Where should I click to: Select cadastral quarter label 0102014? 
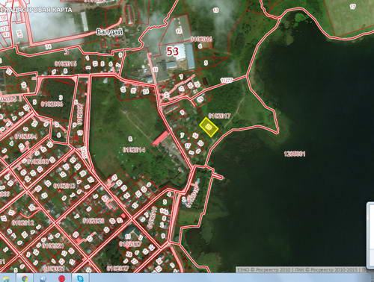[x=134, y=150]
